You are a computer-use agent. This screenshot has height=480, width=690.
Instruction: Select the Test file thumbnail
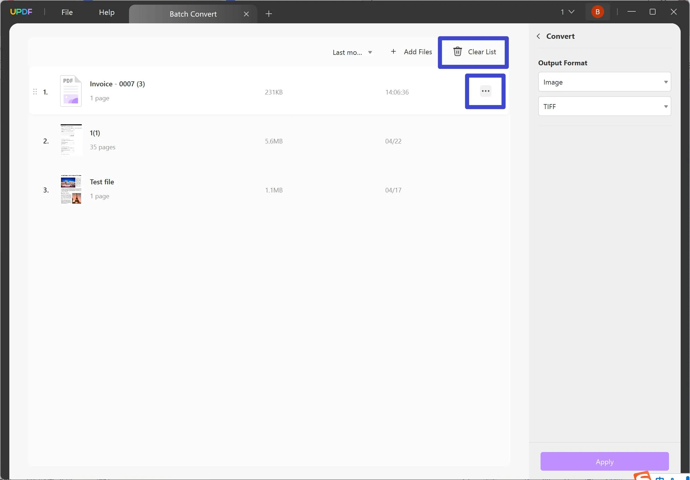coord(71,189)
